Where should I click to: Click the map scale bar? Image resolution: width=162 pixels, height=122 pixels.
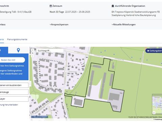click(39, 117)
